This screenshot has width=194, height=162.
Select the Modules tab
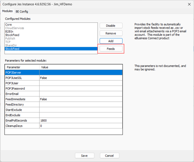(7, 11)
